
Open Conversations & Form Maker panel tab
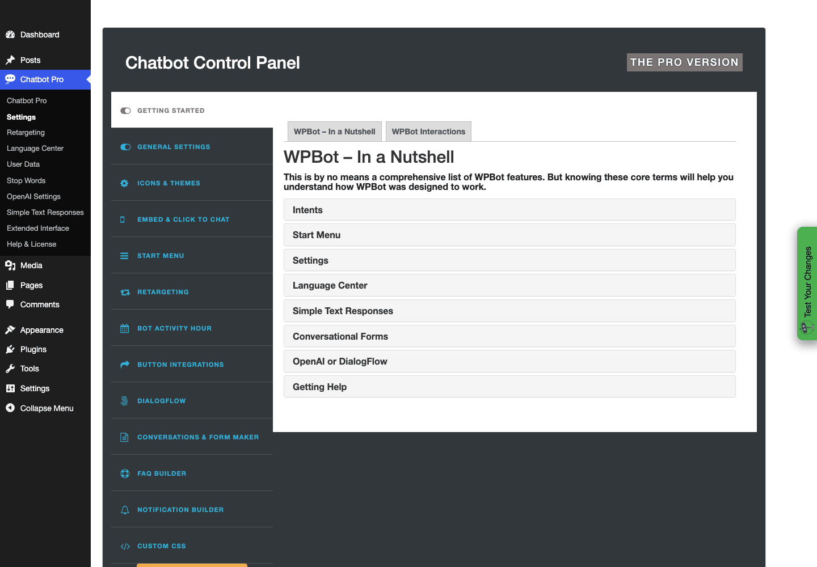pyautogui.click(x=192, y=437)
